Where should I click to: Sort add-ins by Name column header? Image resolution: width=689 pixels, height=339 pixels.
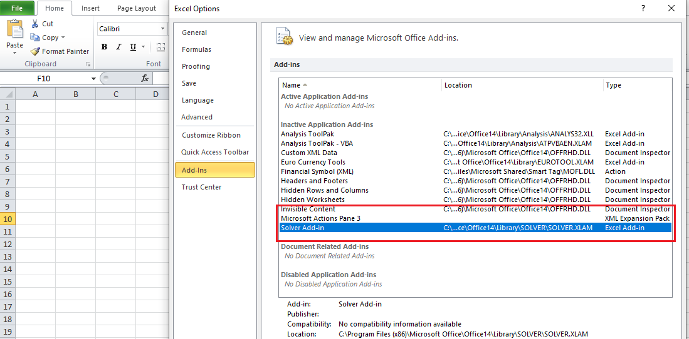pos(360,85)
